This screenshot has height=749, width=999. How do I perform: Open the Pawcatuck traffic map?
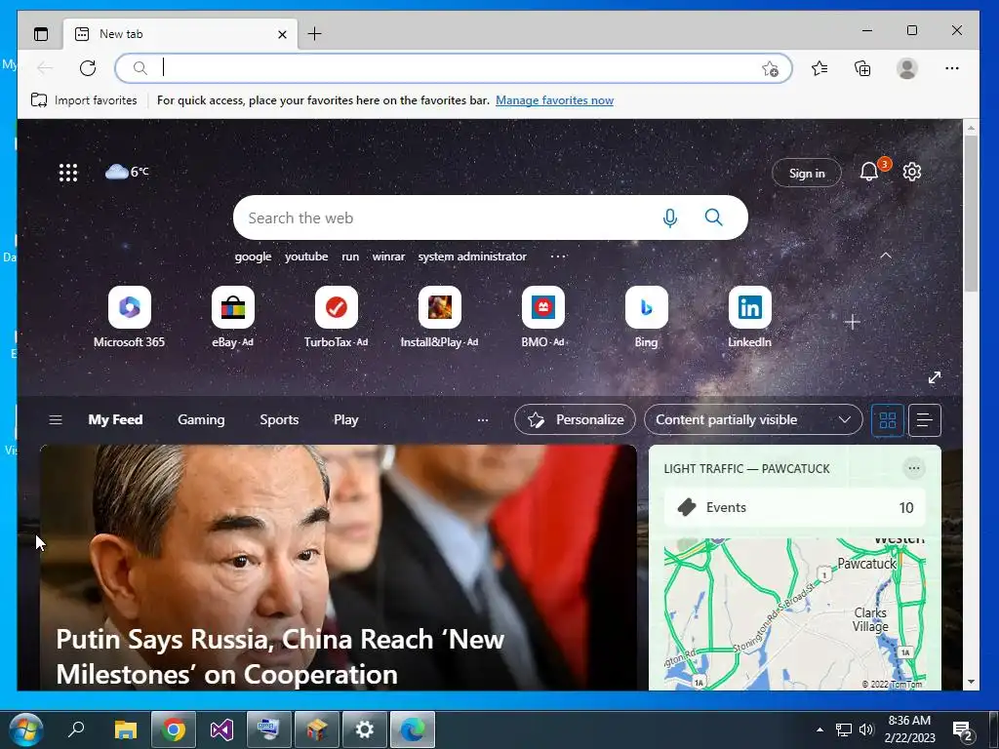tap(794, 614)
